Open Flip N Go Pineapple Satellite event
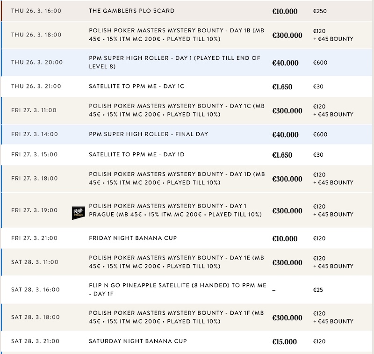The height and width of the screenshot is (354, 374). 178,289
